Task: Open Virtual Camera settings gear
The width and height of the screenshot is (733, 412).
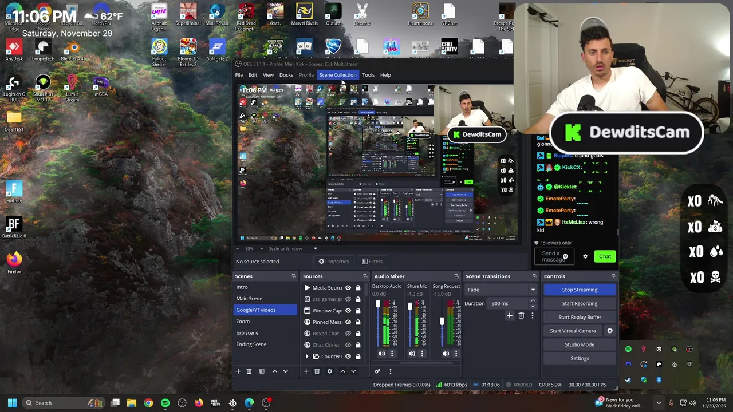Action: click(x=610, y=331)
